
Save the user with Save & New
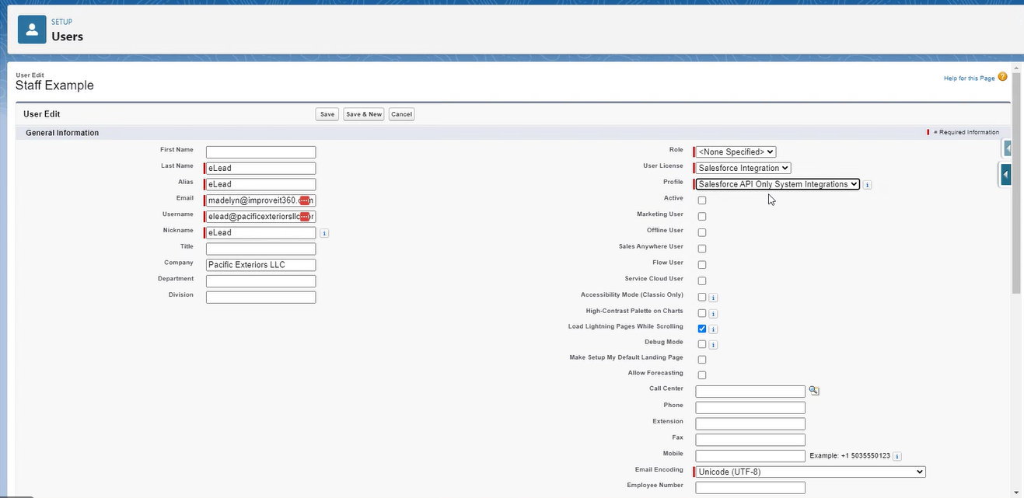363,113
